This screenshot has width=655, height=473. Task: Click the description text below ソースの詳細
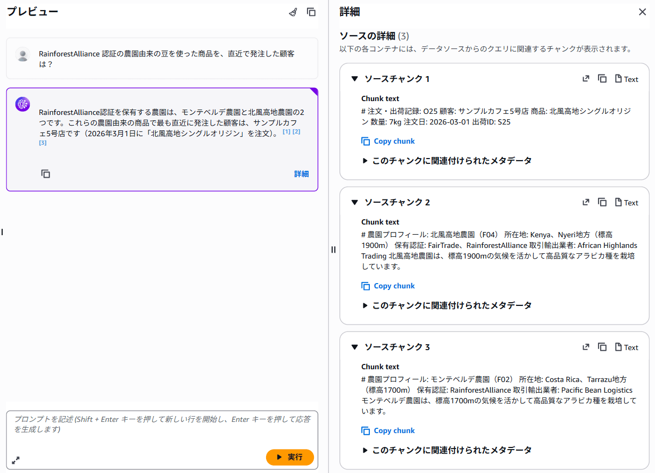(x=485, y=48)
